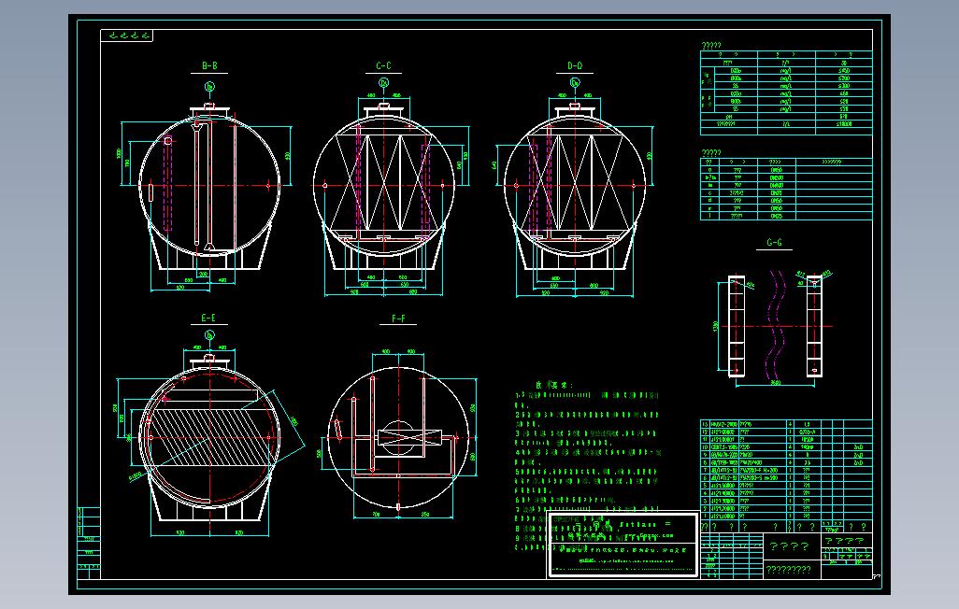Click row 1 of the parts list

[x=786, y=516]
